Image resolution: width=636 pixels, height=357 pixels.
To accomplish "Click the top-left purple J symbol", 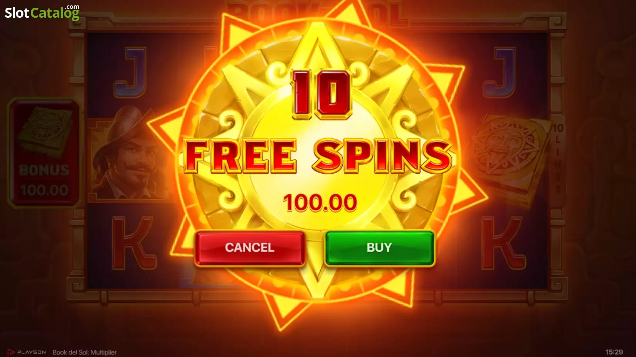I will pyautogui.click(x=130, y=72).
